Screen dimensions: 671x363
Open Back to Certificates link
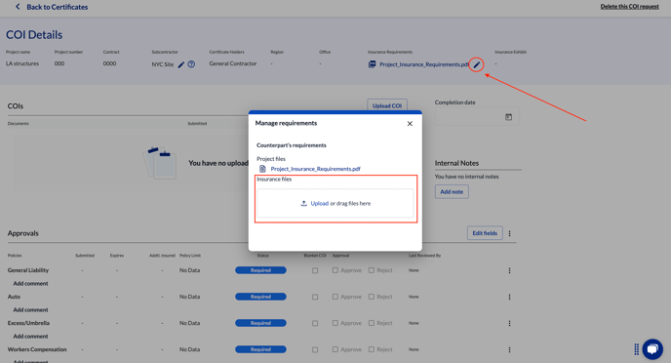[57, 7]
